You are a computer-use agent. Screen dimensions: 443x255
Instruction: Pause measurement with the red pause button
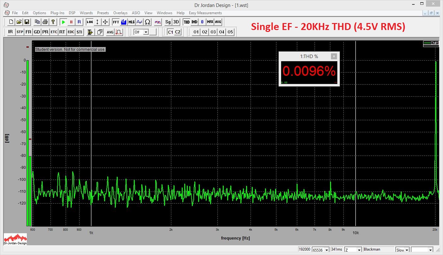71,22
